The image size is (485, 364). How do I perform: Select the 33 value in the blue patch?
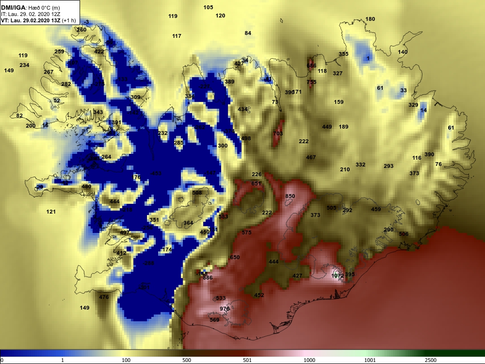[404, 90]
